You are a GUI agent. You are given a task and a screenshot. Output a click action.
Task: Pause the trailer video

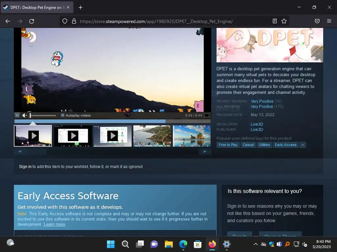[x=17, y=115]
